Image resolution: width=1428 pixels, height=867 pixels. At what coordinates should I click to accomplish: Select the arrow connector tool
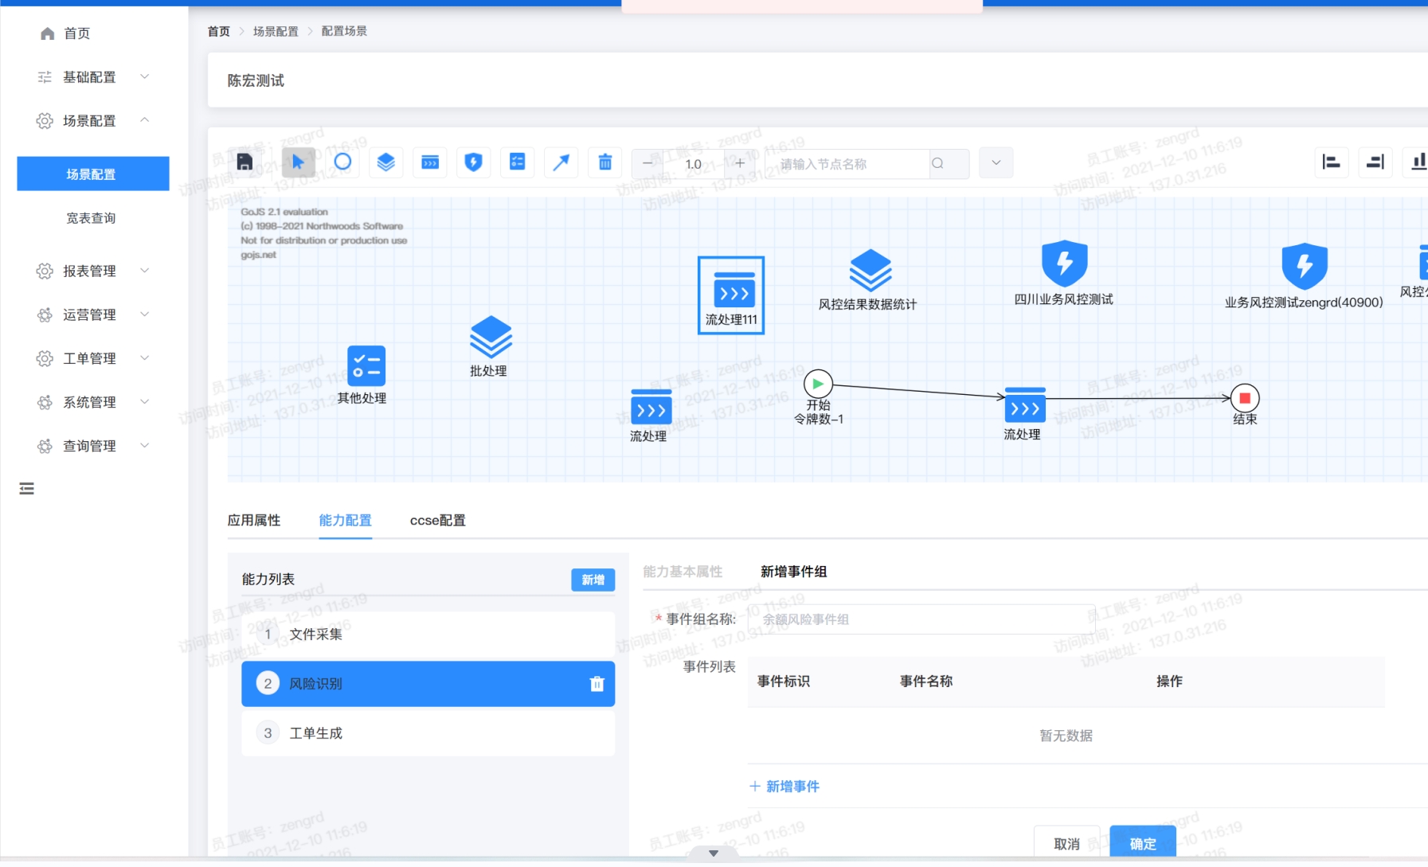[561, 162]
